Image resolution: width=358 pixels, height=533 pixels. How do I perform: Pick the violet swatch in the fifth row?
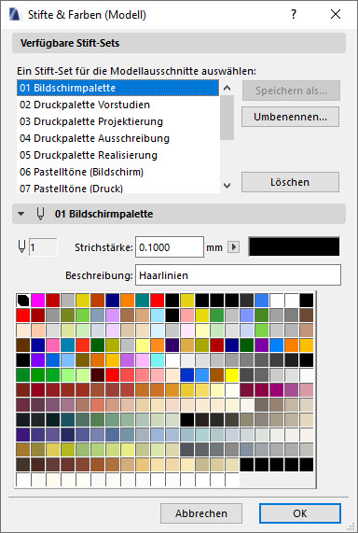(x=38, y=360)
